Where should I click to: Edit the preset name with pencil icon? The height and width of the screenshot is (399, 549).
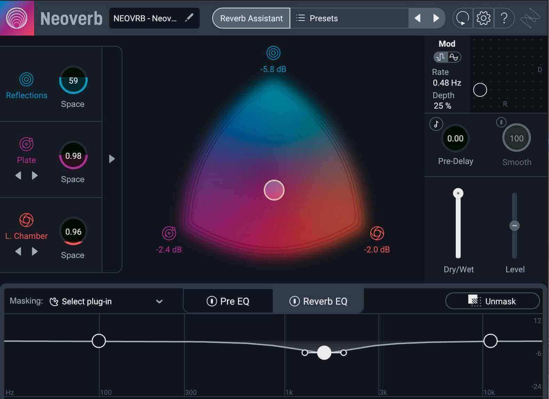pos(189,18)
